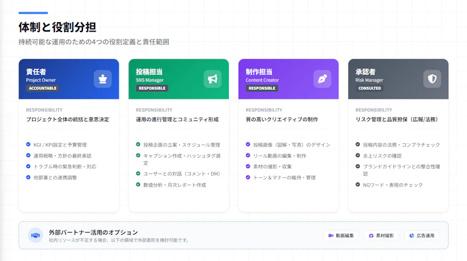Click the text 運用の進行管理とコミュニティ形成
467x261 pixels.
point(177,120)
